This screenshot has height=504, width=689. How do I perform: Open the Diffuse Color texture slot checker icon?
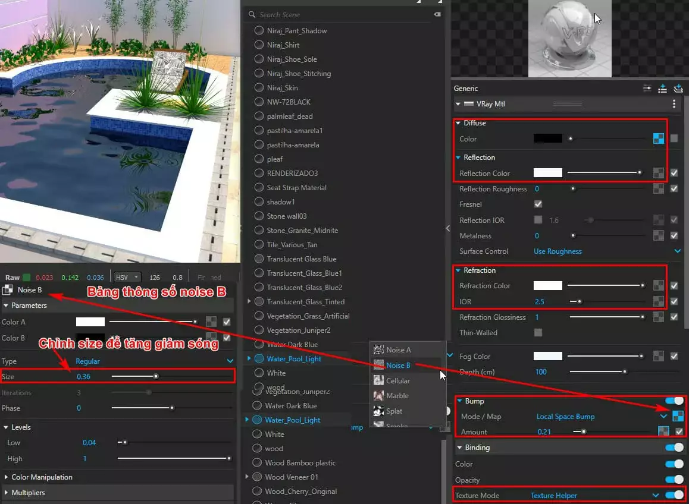tap(659, 138)
